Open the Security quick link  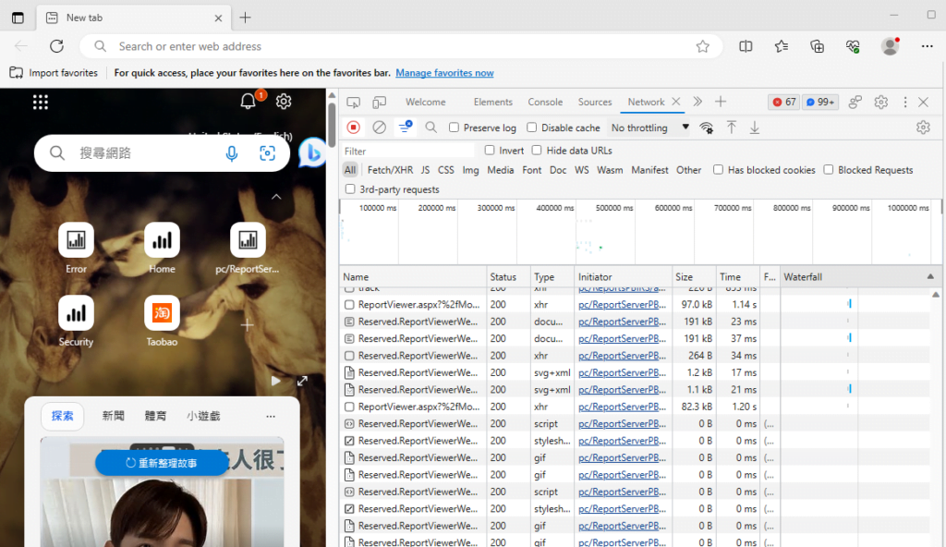76,321
